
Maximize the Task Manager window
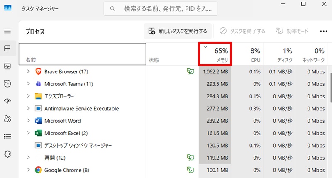303,4
